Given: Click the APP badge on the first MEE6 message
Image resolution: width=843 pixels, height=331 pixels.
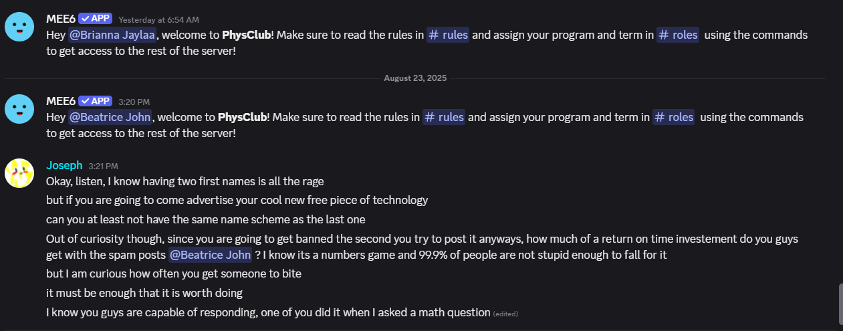Looking at the screenshot, I should [x=95, y=19].
